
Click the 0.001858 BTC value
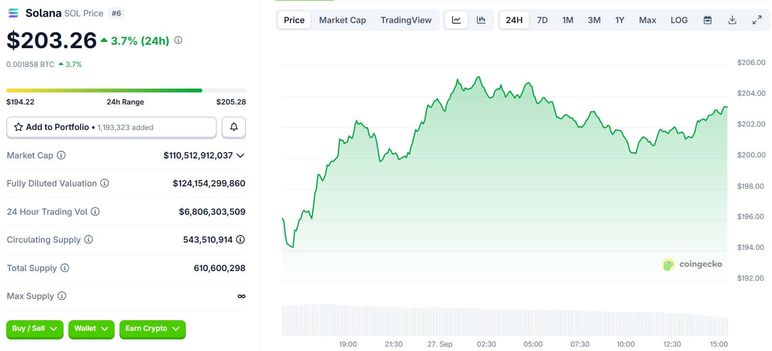pyautogui.click(x=30, y=64)
